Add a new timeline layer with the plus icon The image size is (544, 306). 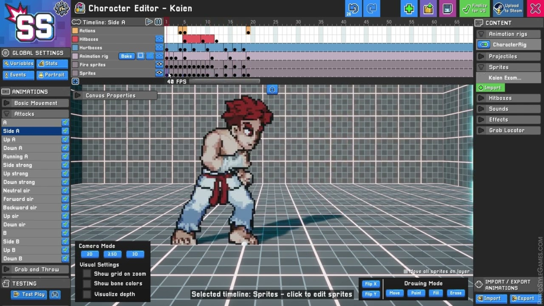pos(75,81)
